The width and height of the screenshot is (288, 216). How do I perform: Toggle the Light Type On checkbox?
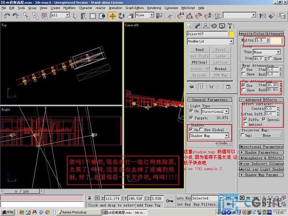pos(191,111)
